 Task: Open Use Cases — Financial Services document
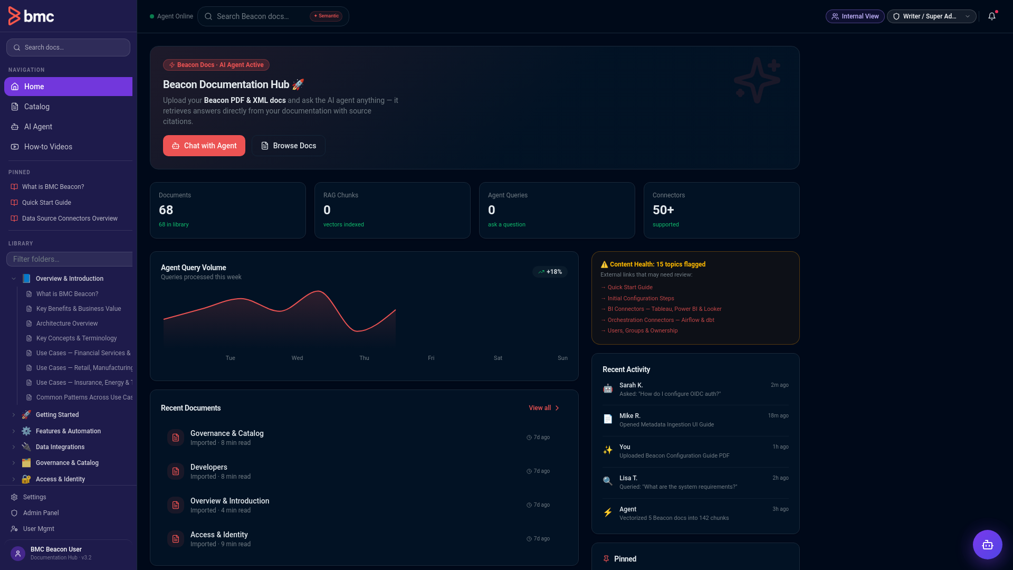point(79,353)
